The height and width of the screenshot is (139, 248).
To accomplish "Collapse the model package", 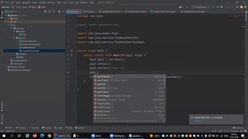I will point(14,32).
